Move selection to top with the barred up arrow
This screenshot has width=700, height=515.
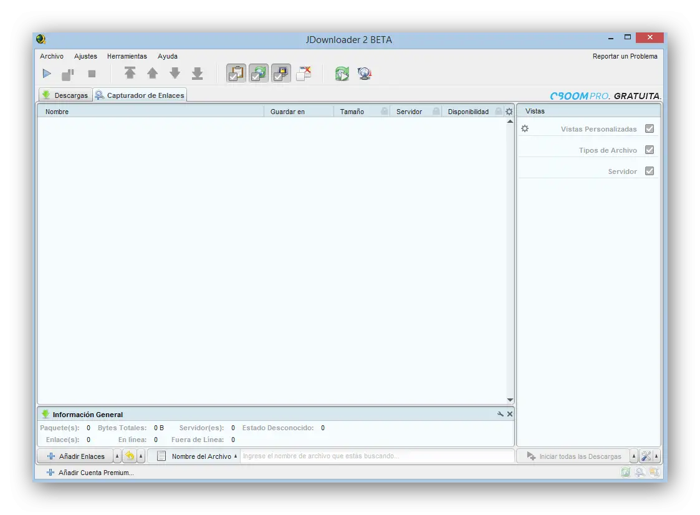click(x=130, y=73)
